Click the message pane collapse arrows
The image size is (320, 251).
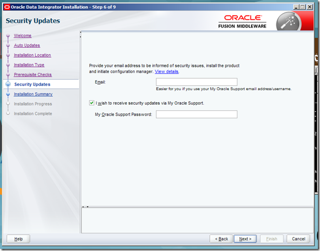coord(85,207)
